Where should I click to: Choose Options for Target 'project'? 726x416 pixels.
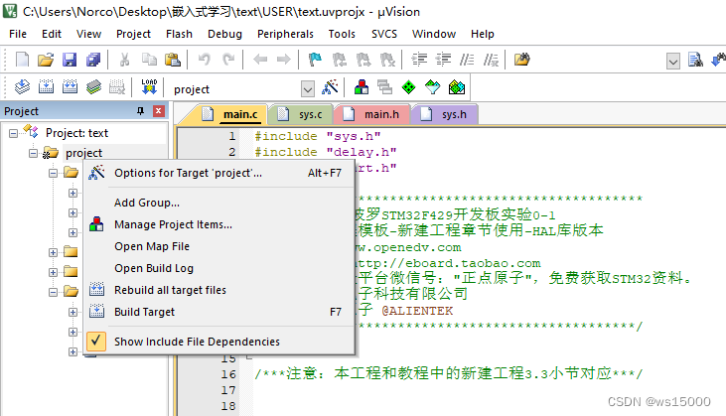[x=219, y=173]
